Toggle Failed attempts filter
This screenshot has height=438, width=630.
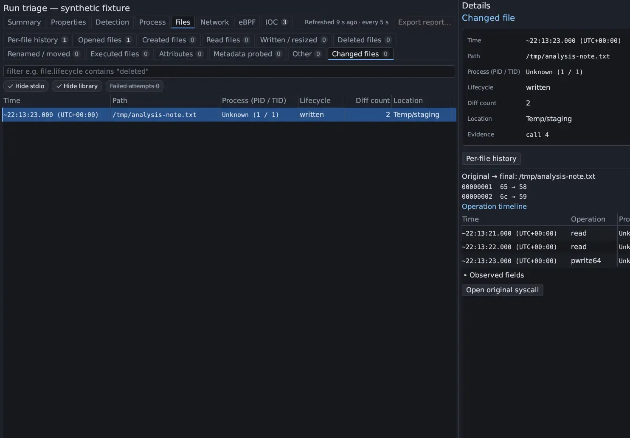click(135, 86)
